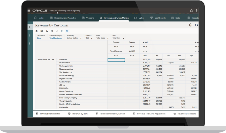
Task: Click the form information icon
Action: coord(191,25)
